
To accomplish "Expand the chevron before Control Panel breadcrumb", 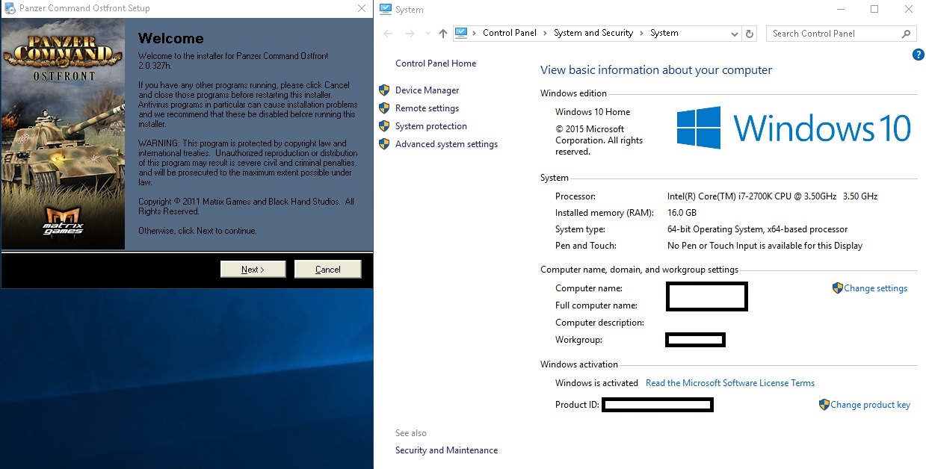I will point(475,33).
